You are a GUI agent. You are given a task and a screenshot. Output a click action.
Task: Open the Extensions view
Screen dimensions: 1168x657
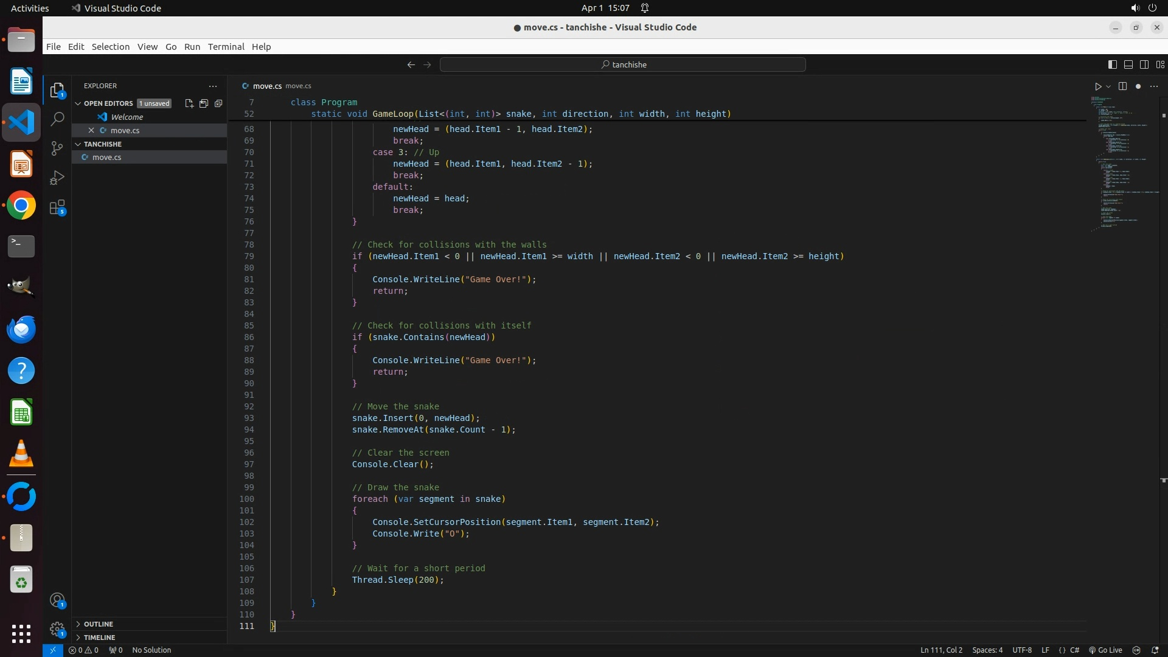tap(57, 207)
